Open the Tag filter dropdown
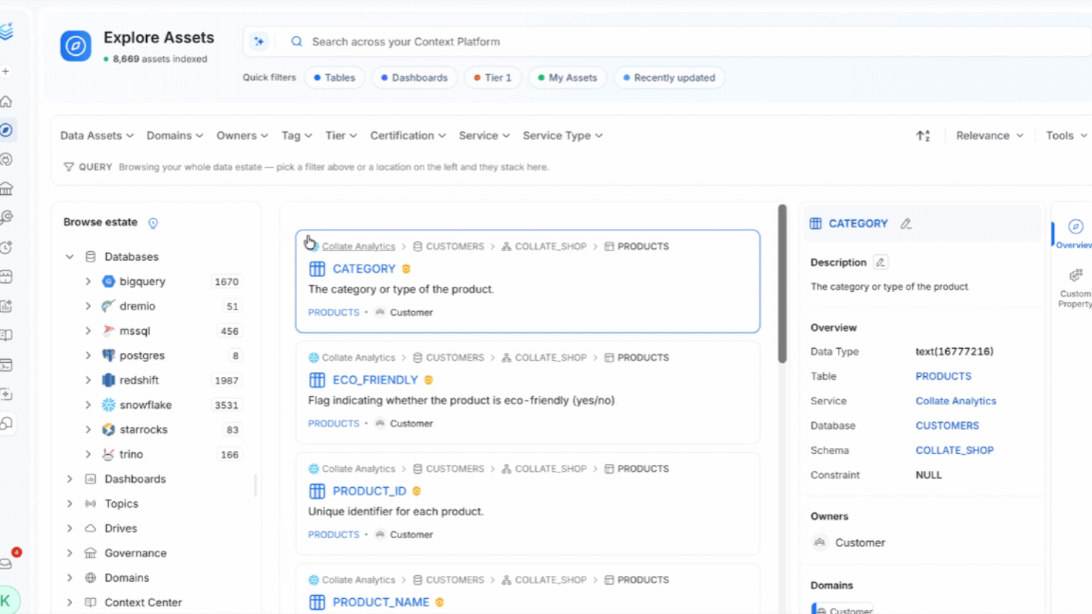The height and width of the screenshot is (614, 1092). point(297,135)
